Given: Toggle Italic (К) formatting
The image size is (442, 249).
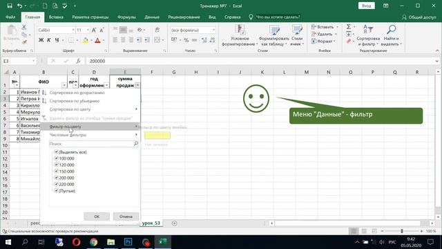Looking at the screenshot, I should click(49, 40).
